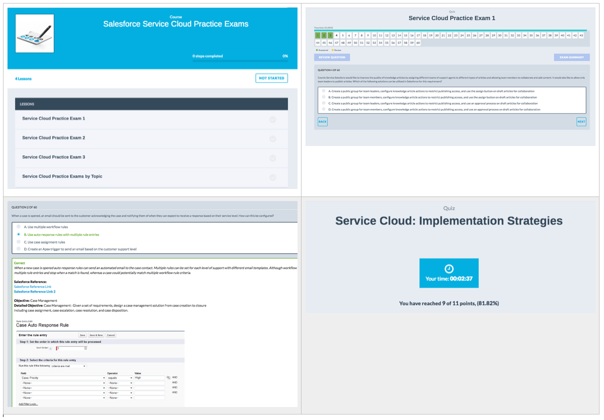Click the info icon next to Sort Order
This screenshot has width=604, height=420.
pos(50,348)
